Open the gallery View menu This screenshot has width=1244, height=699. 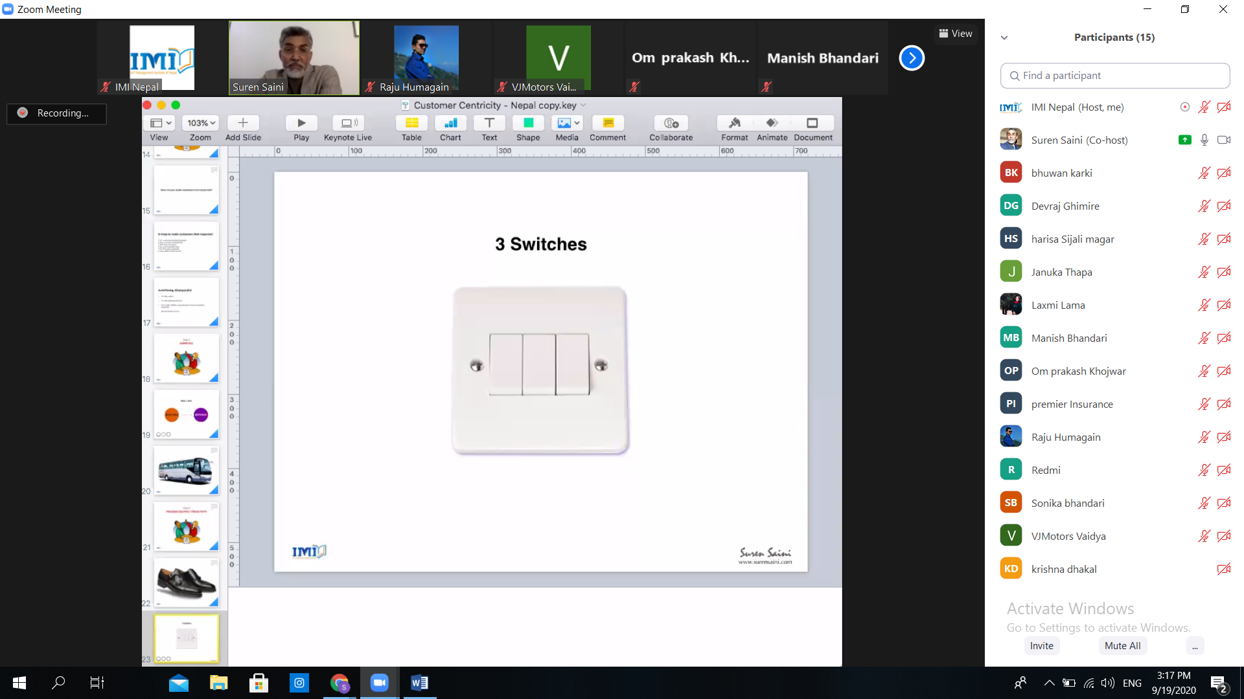click(x=956, y=34)
